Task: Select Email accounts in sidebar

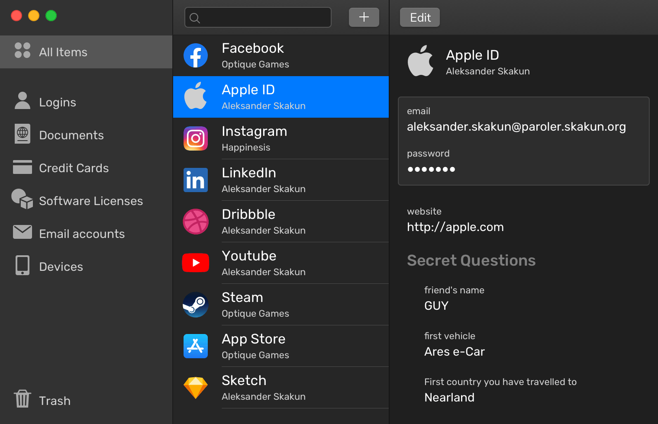Action: click(81, 234)
